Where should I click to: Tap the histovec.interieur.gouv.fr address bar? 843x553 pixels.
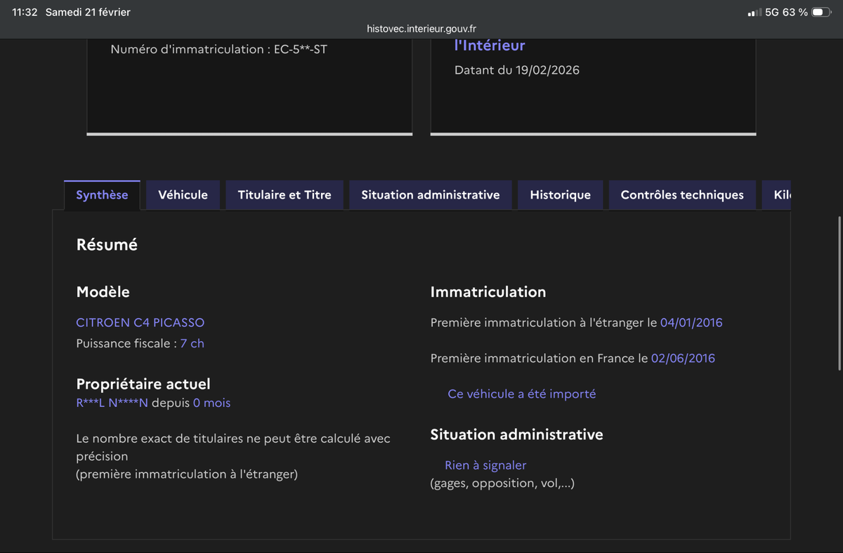tap(421, 28)
